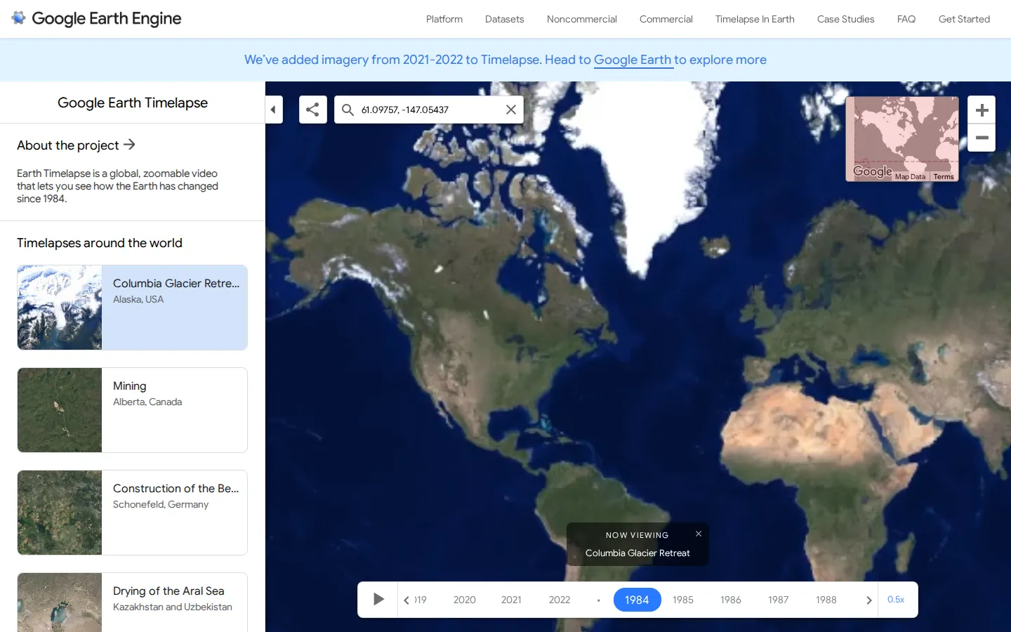1011x632 pixels.
Task: Click Get Started in the navigation
Action: click(964, 19)
